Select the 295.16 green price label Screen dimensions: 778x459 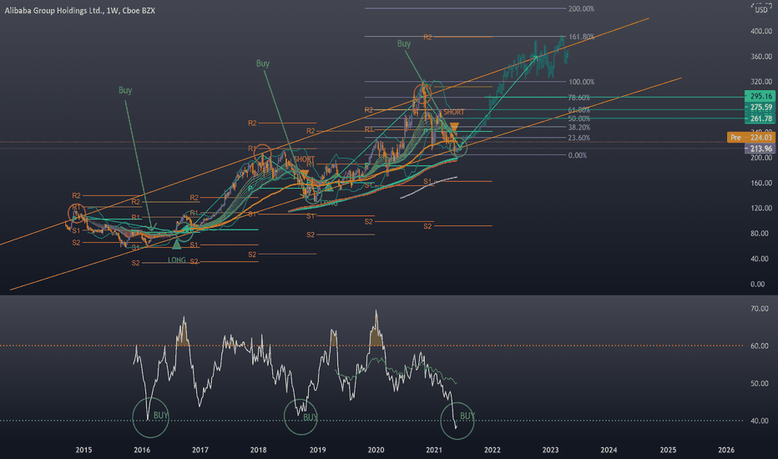pos(760,96)
